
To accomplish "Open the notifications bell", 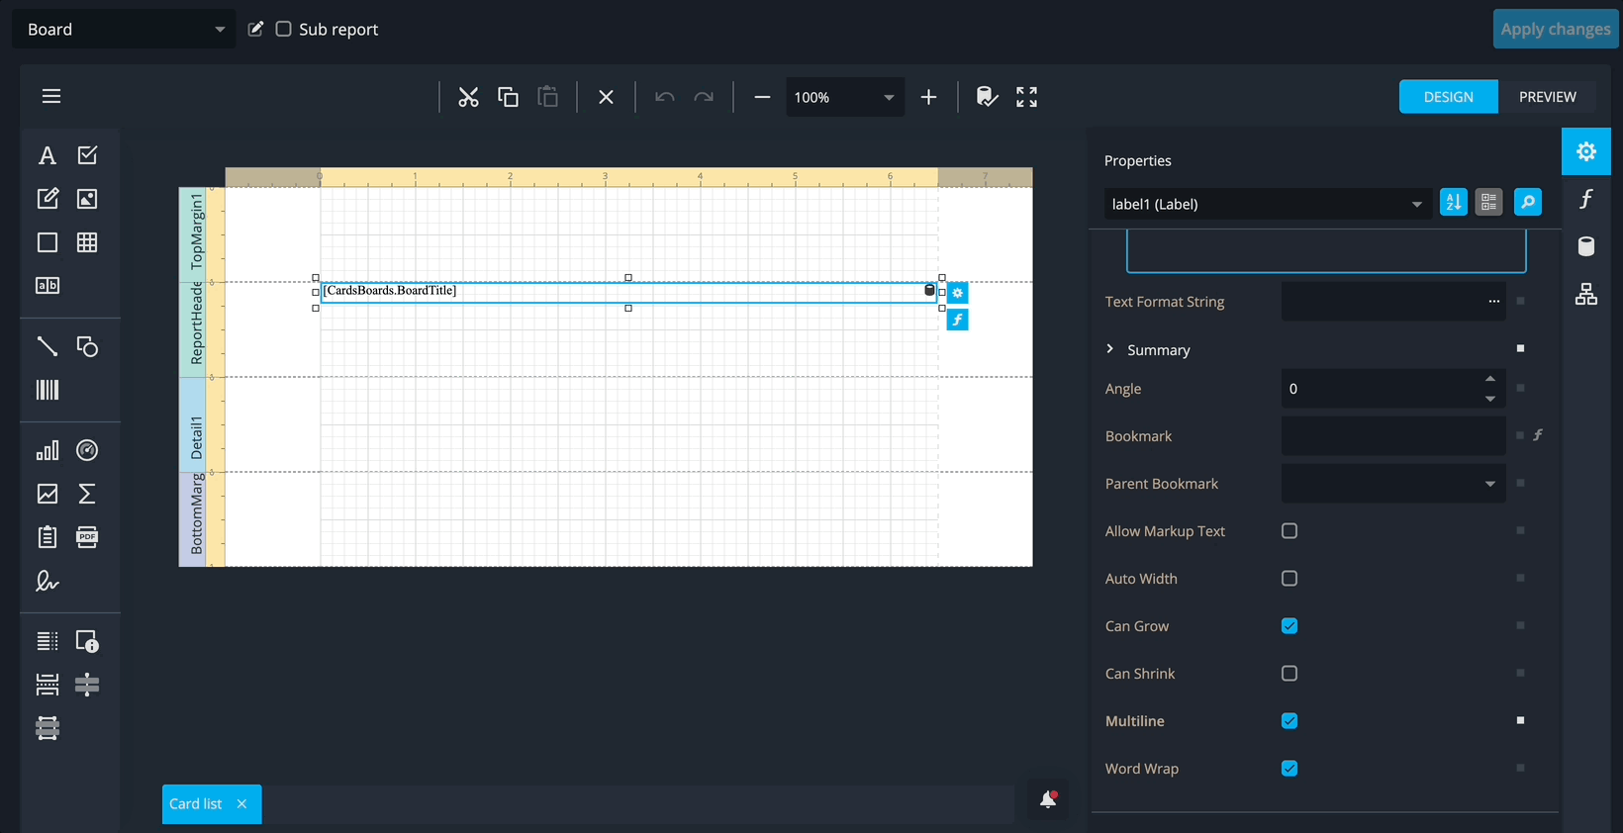I will (1048, 800).
